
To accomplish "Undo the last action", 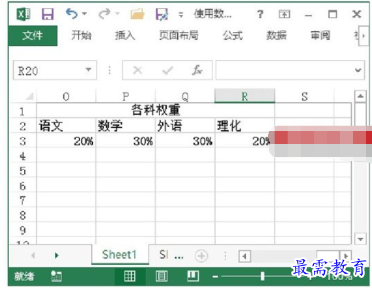I will pos(72,14).
